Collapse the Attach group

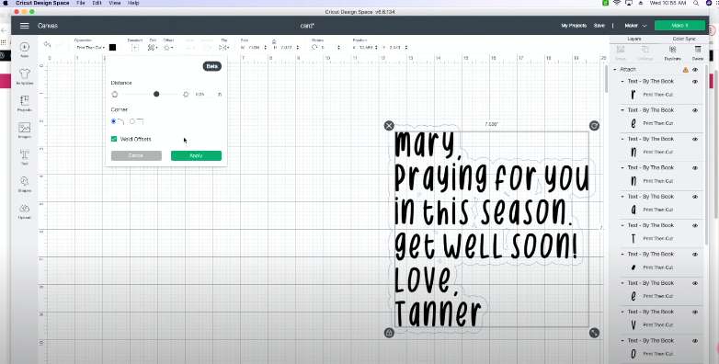(x=615, y=70)
